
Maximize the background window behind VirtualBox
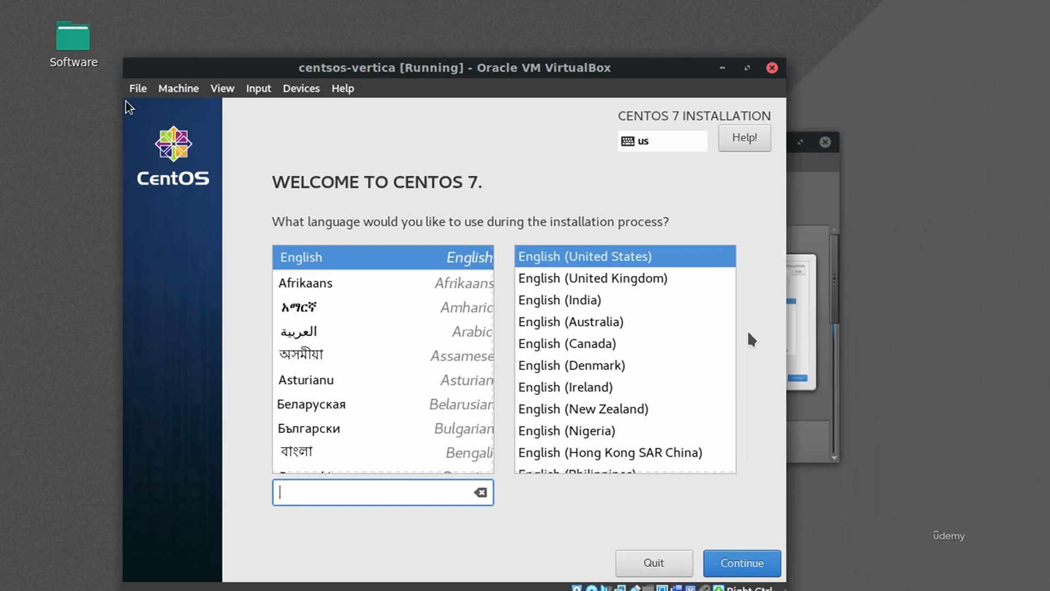(x=800, y=142)
